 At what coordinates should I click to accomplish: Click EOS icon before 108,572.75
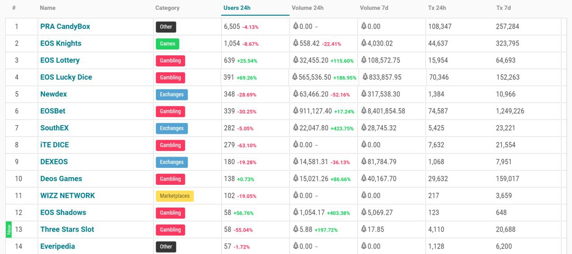[x=364, y=60]
